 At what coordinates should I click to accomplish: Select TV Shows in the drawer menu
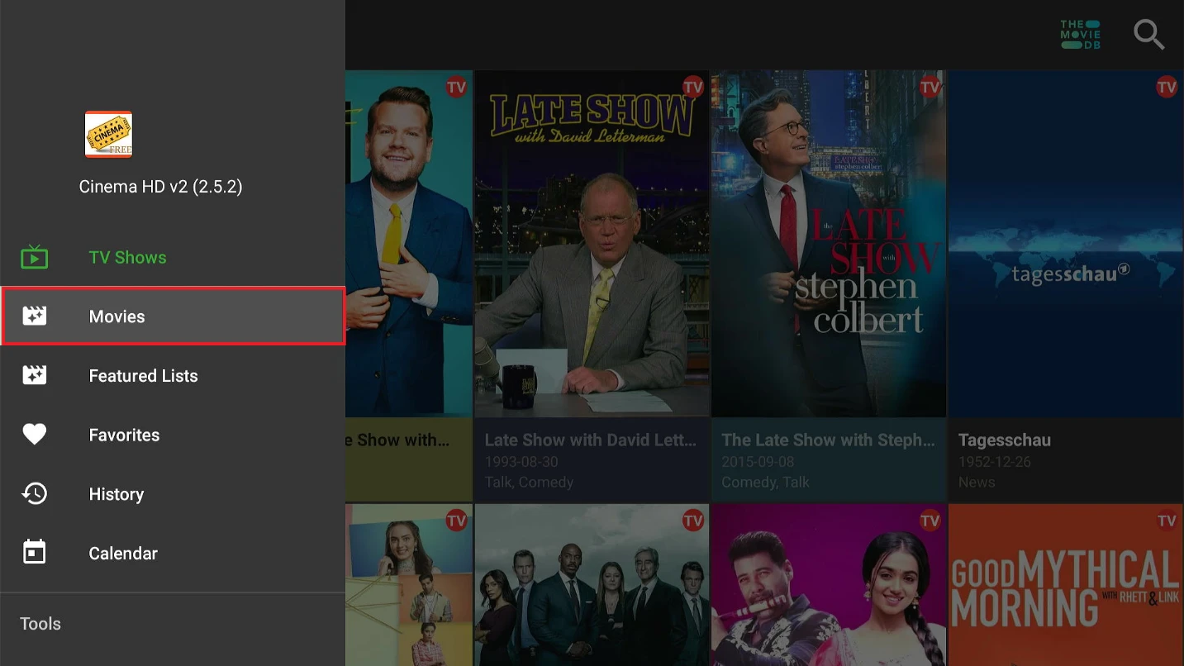pyautogui.click(x=173, y=257)
